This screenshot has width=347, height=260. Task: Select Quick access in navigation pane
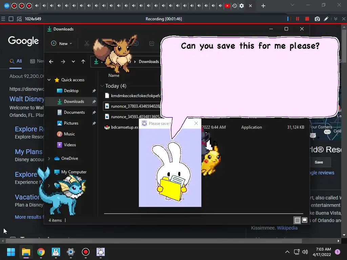pos(73,80)
